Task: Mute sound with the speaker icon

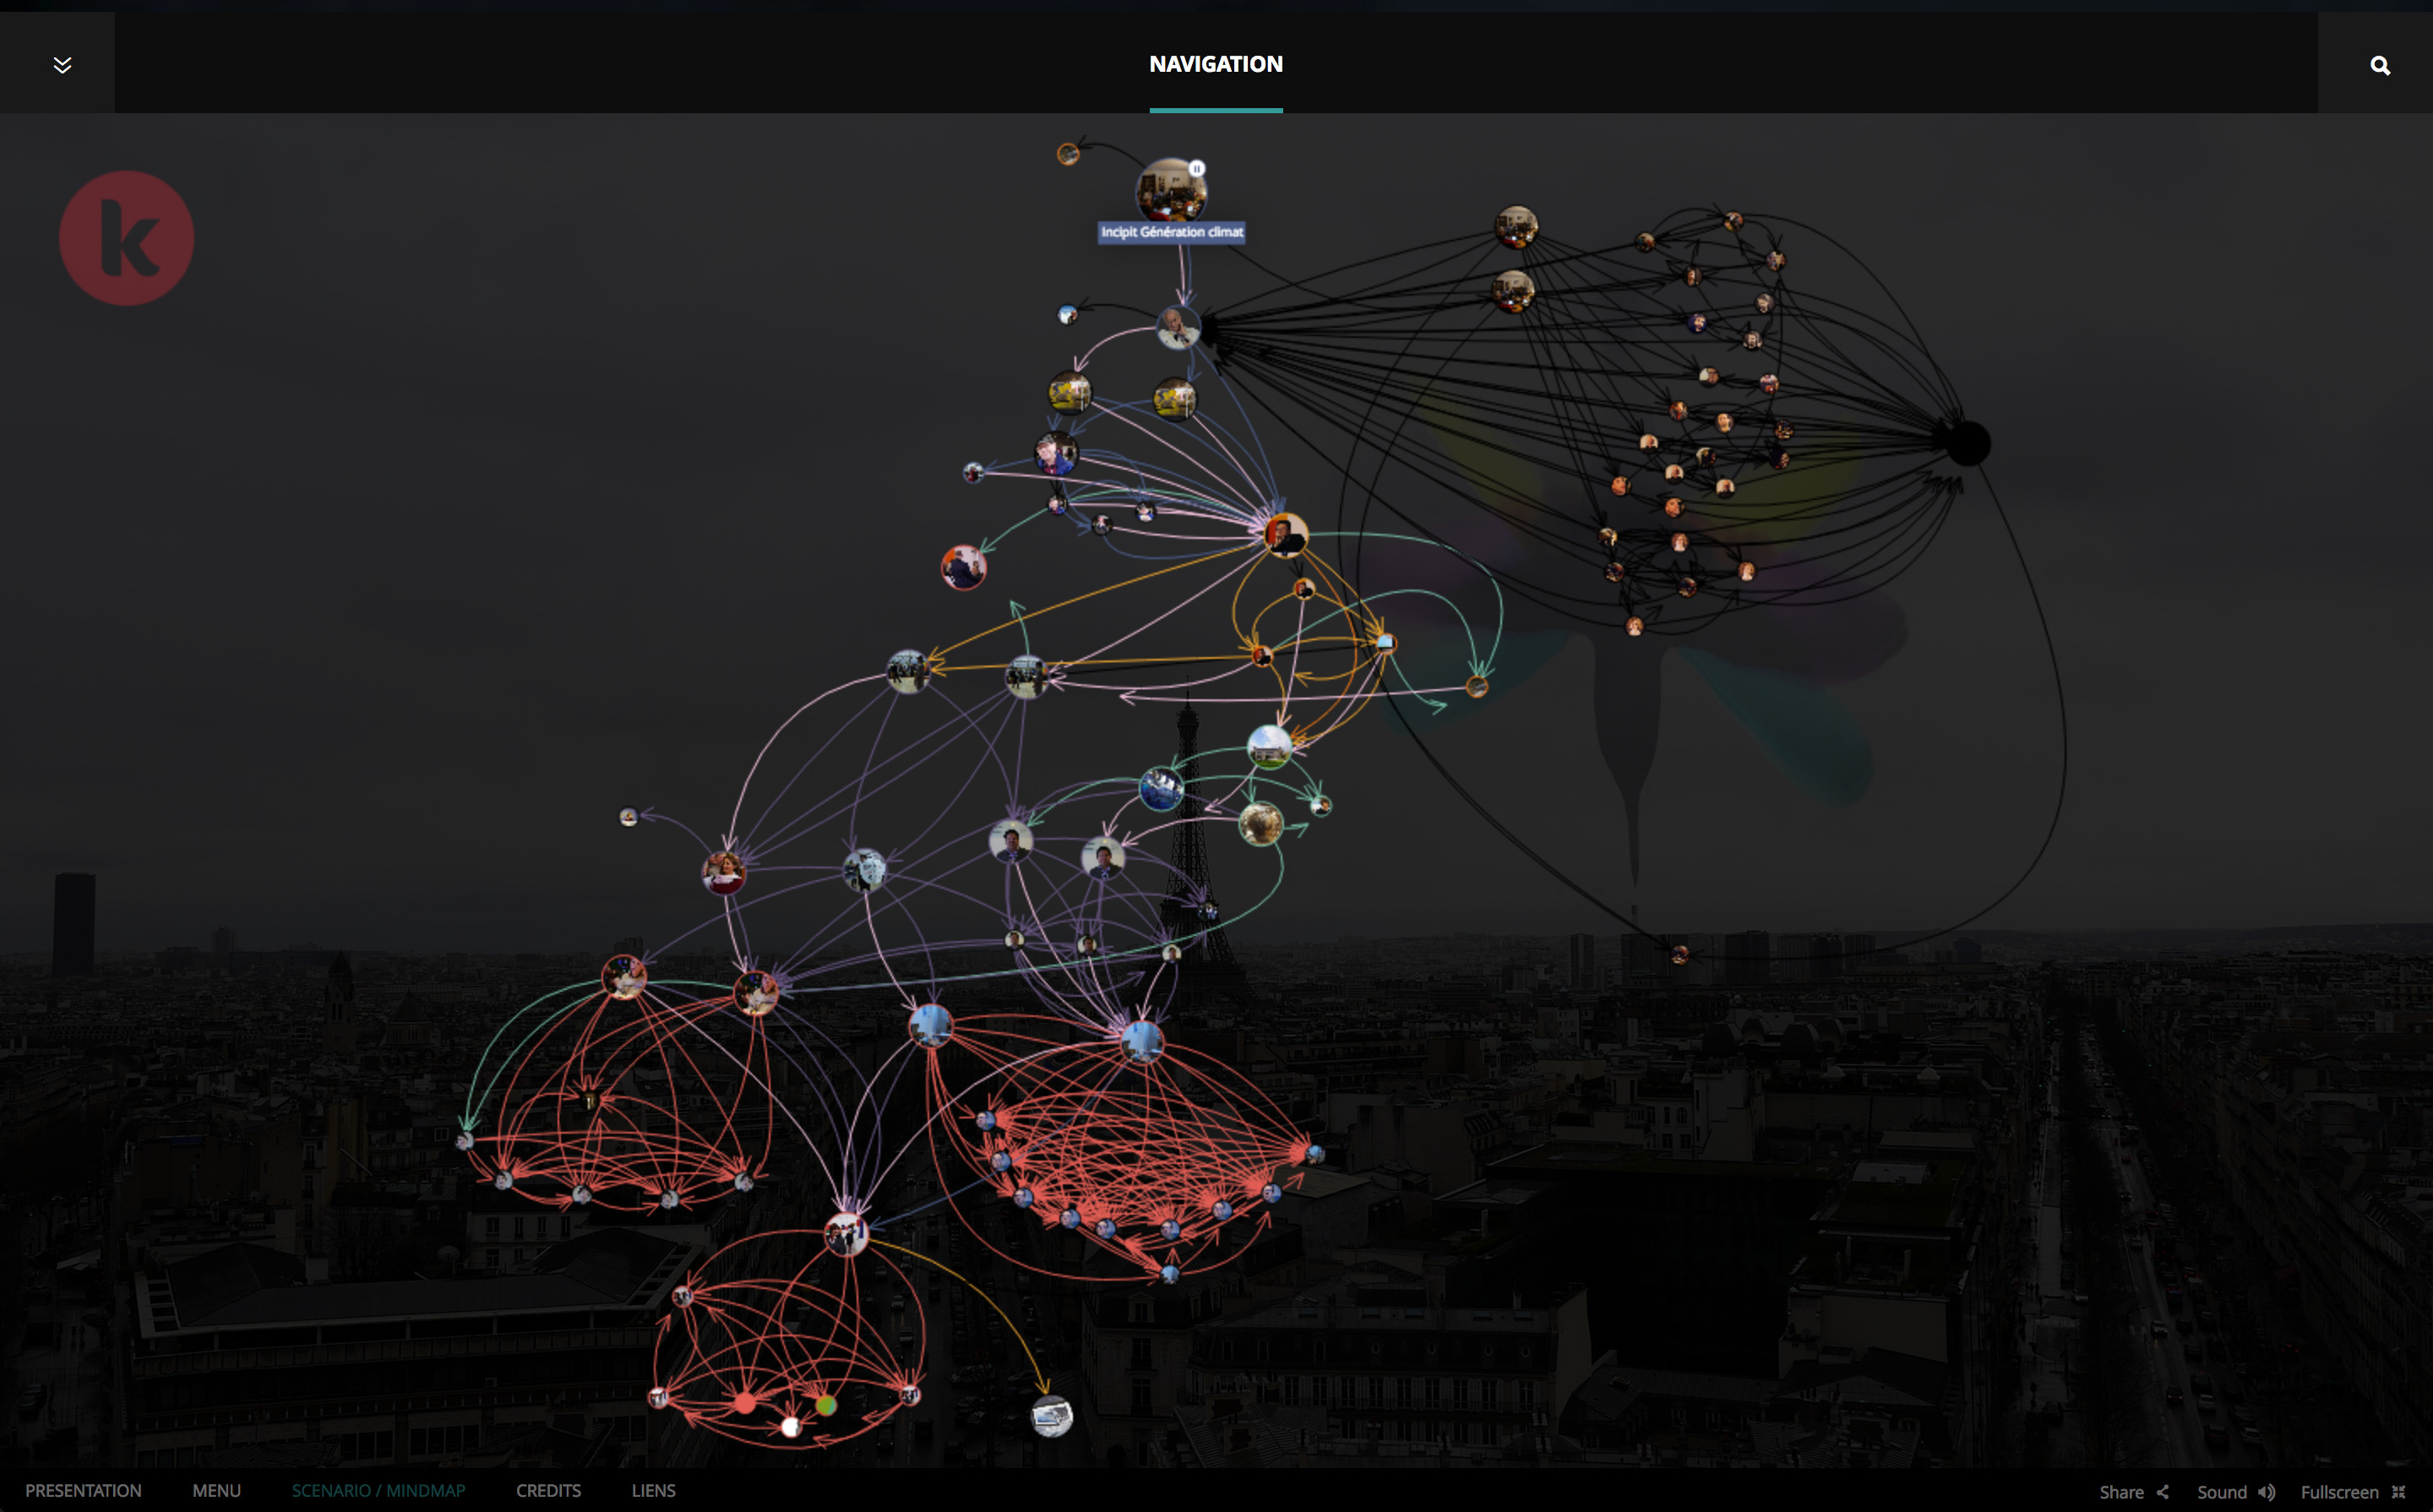Action: pyautogui.click(x=2266, y=1491)
